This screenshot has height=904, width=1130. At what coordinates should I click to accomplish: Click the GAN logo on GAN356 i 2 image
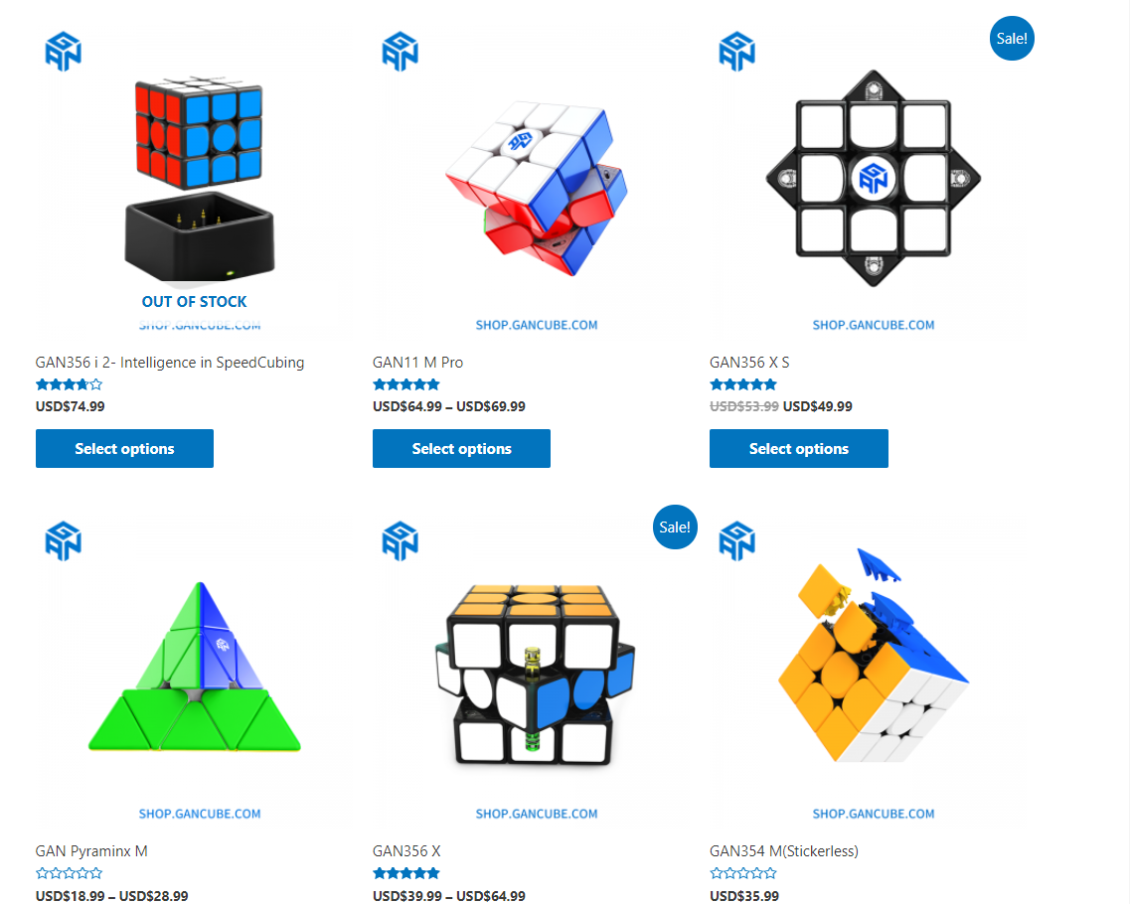tap(64, 51)
